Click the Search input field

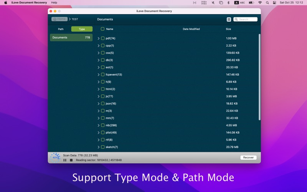(245, 19)
